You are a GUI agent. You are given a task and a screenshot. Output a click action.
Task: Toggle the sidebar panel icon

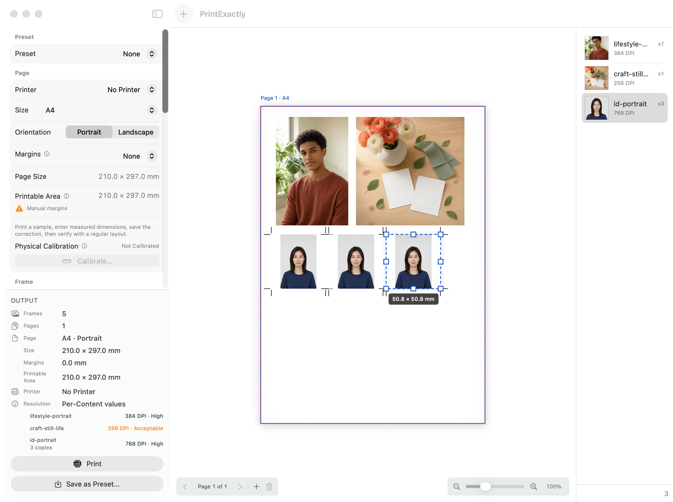coord(157,14)
